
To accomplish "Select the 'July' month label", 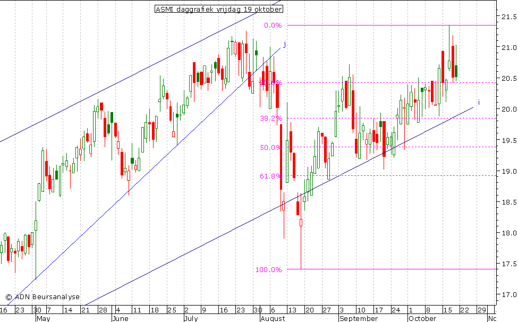I will tap(191, 318).
